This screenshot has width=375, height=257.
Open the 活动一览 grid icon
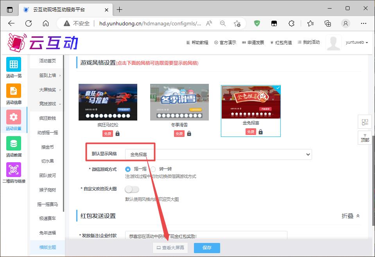tap(14, 64)
